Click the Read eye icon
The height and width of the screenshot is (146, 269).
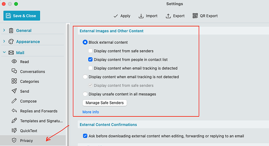14,62
